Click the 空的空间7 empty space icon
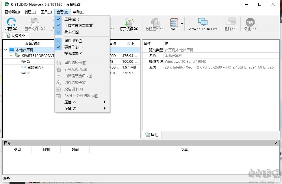 [23, 67]
